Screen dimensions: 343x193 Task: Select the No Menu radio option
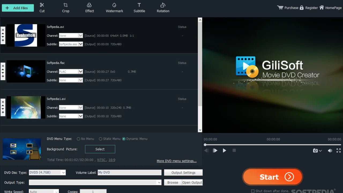78,139
